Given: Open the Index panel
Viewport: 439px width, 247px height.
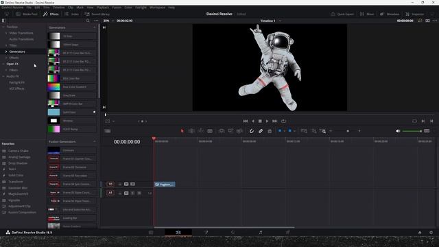Looking at the screenshot, I should (71, 14).
